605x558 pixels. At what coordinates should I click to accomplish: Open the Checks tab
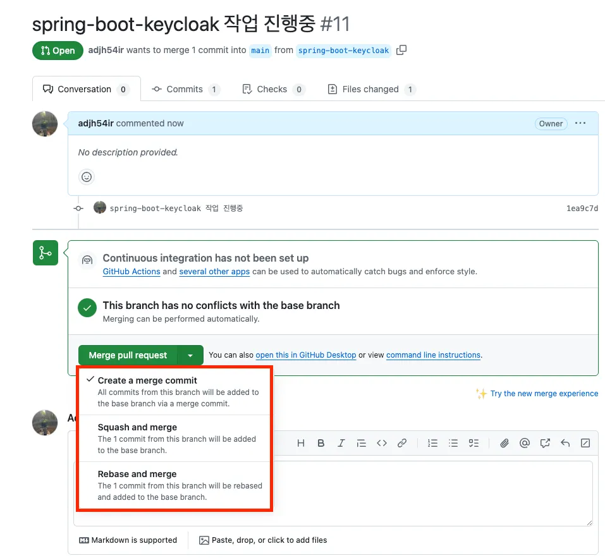(x=273, y=90)
